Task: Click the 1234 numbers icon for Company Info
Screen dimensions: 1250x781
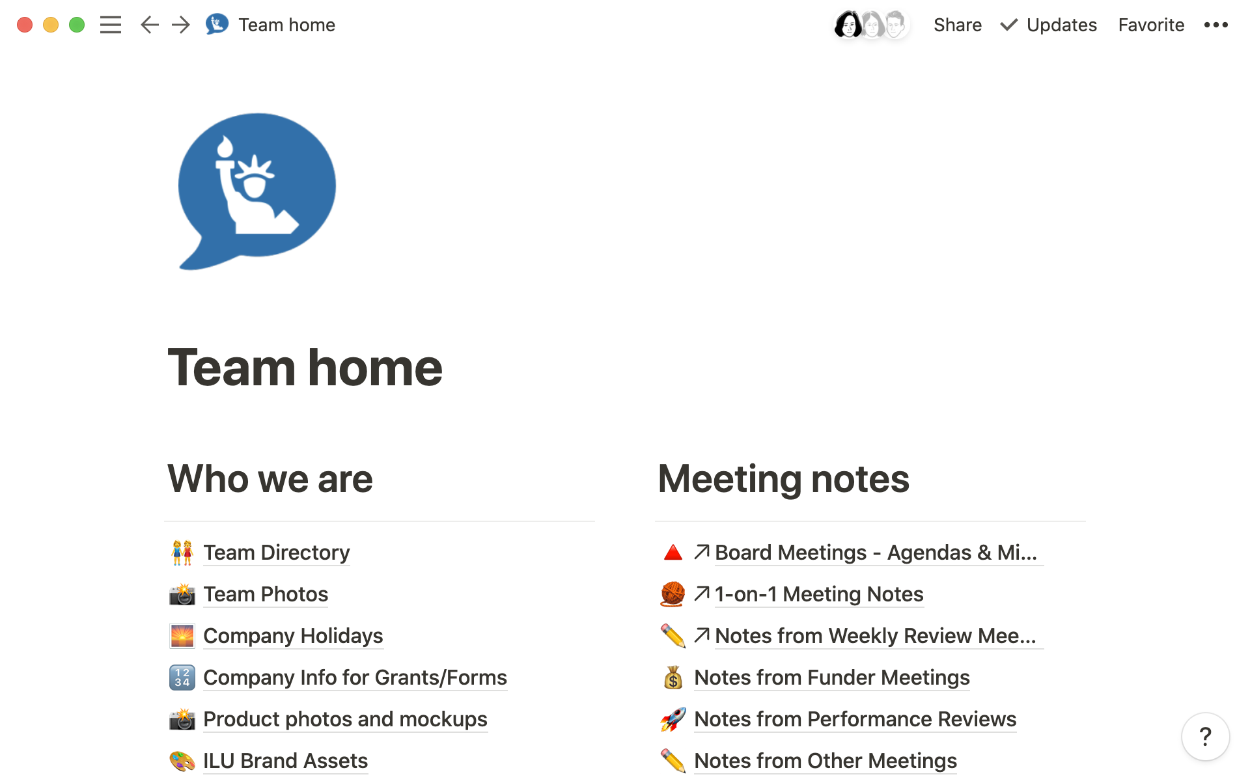Action: [x=182, y=678]
